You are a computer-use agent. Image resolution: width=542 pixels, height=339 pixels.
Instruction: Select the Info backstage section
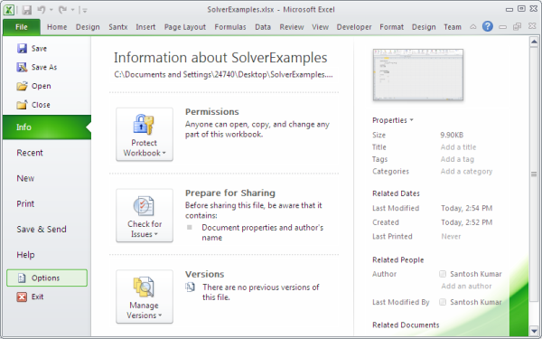coord(47,127)
